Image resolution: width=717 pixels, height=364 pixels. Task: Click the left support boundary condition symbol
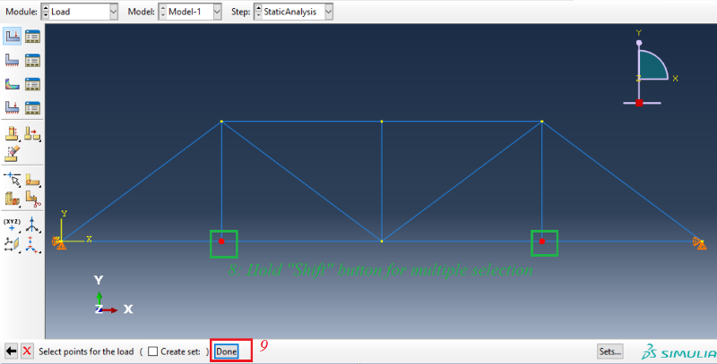(59, 243)
